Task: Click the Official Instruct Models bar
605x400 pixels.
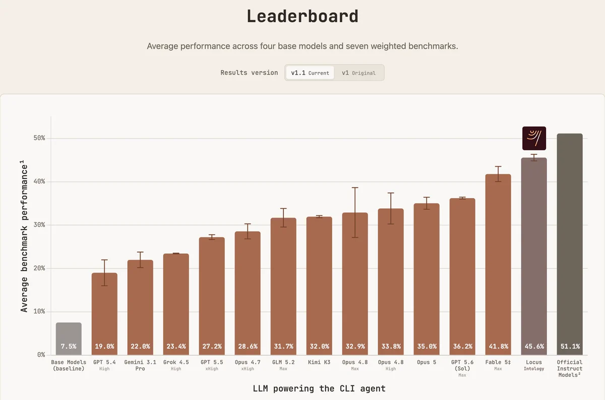Action: [570, 244]
